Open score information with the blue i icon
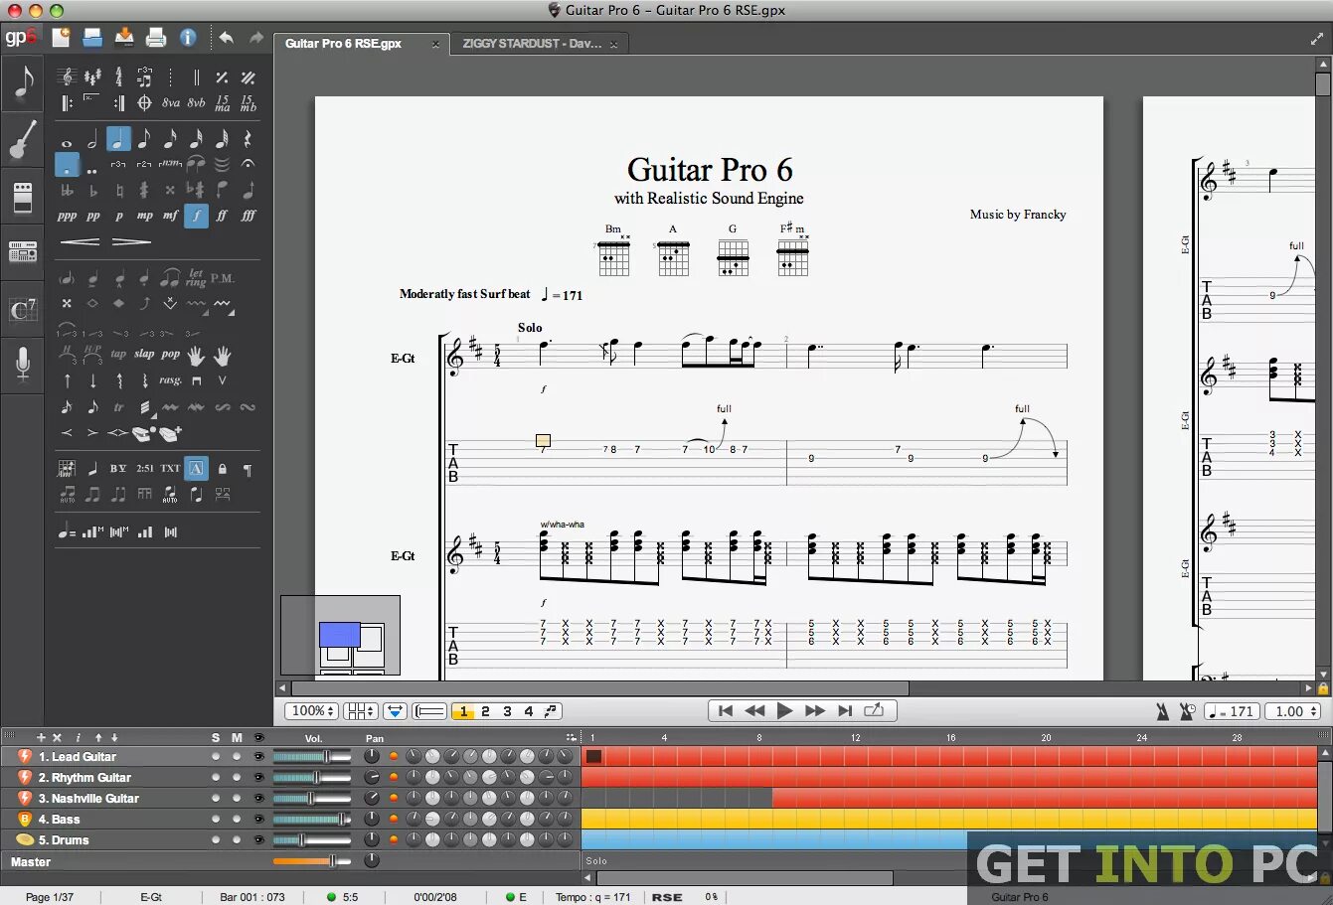This screenshot has width=1333, height=905. pyautogui.click(x=188, y=38)
